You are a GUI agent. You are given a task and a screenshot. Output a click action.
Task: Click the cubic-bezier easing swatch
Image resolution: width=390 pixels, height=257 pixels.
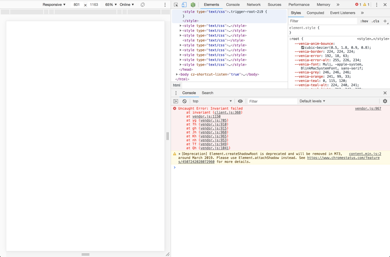[x=303, y=48]
